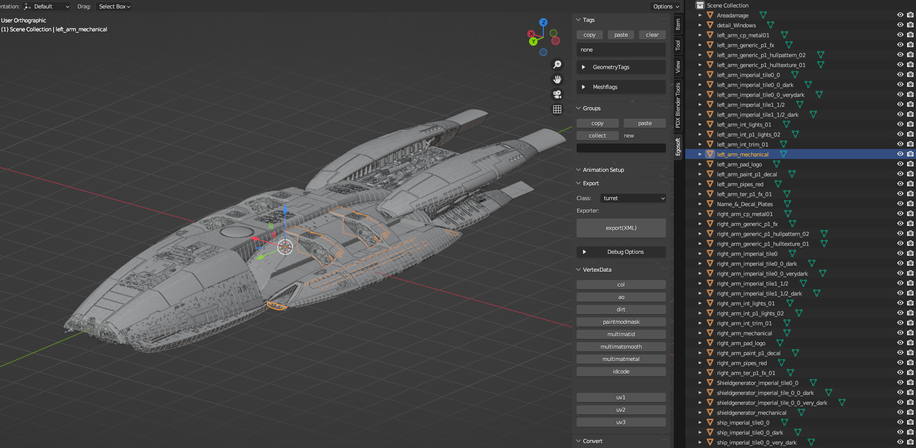Screen dimensions: 916x448
Task: Click object icon of left_arm_int_trim_01
Action: point(710,145)
